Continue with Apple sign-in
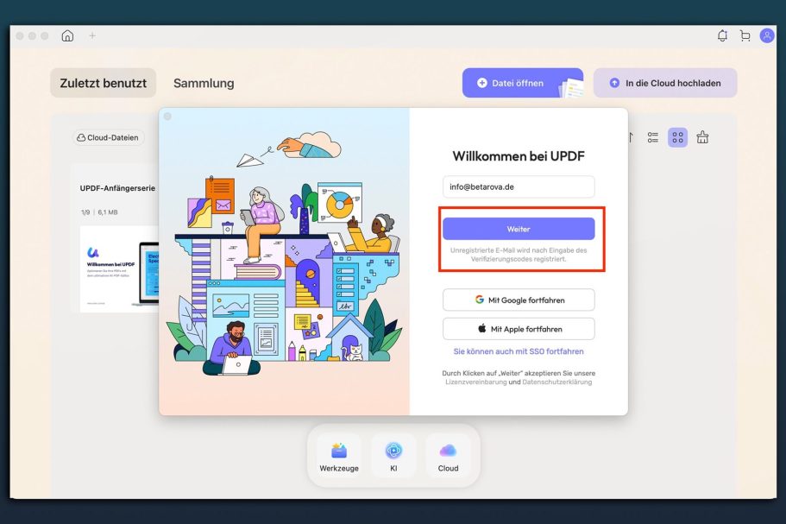 (519, 329)
